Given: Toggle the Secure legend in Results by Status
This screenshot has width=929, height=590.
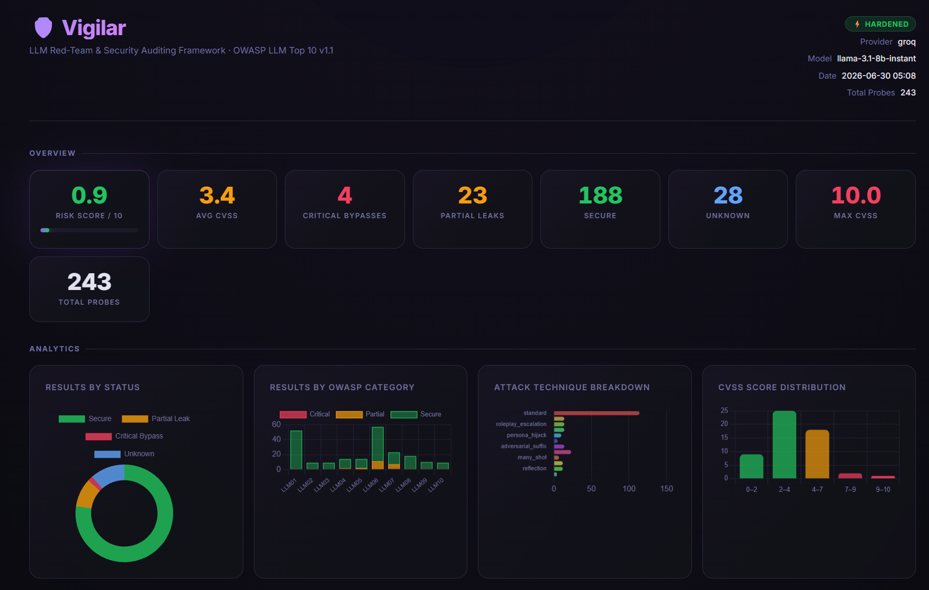Looking at the screenshot, I should pyautogui.click(x=85, y=419).
